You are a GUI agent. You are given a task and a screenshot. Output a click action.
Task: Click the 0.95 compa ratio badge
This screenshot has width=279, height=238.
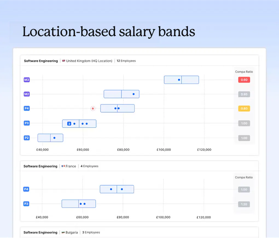click(x=244, y=94)
